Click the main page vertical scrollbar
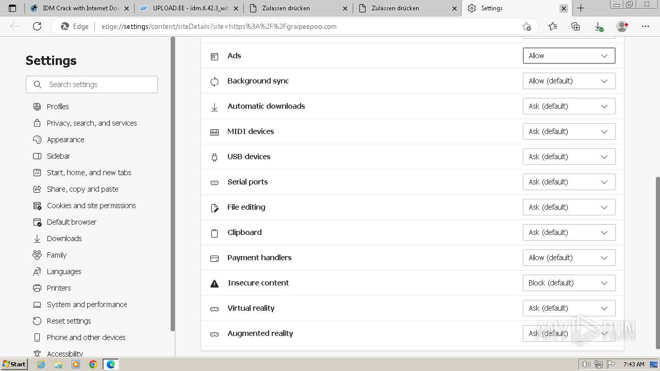Screen dimensions: 660x371 [657, 263]
